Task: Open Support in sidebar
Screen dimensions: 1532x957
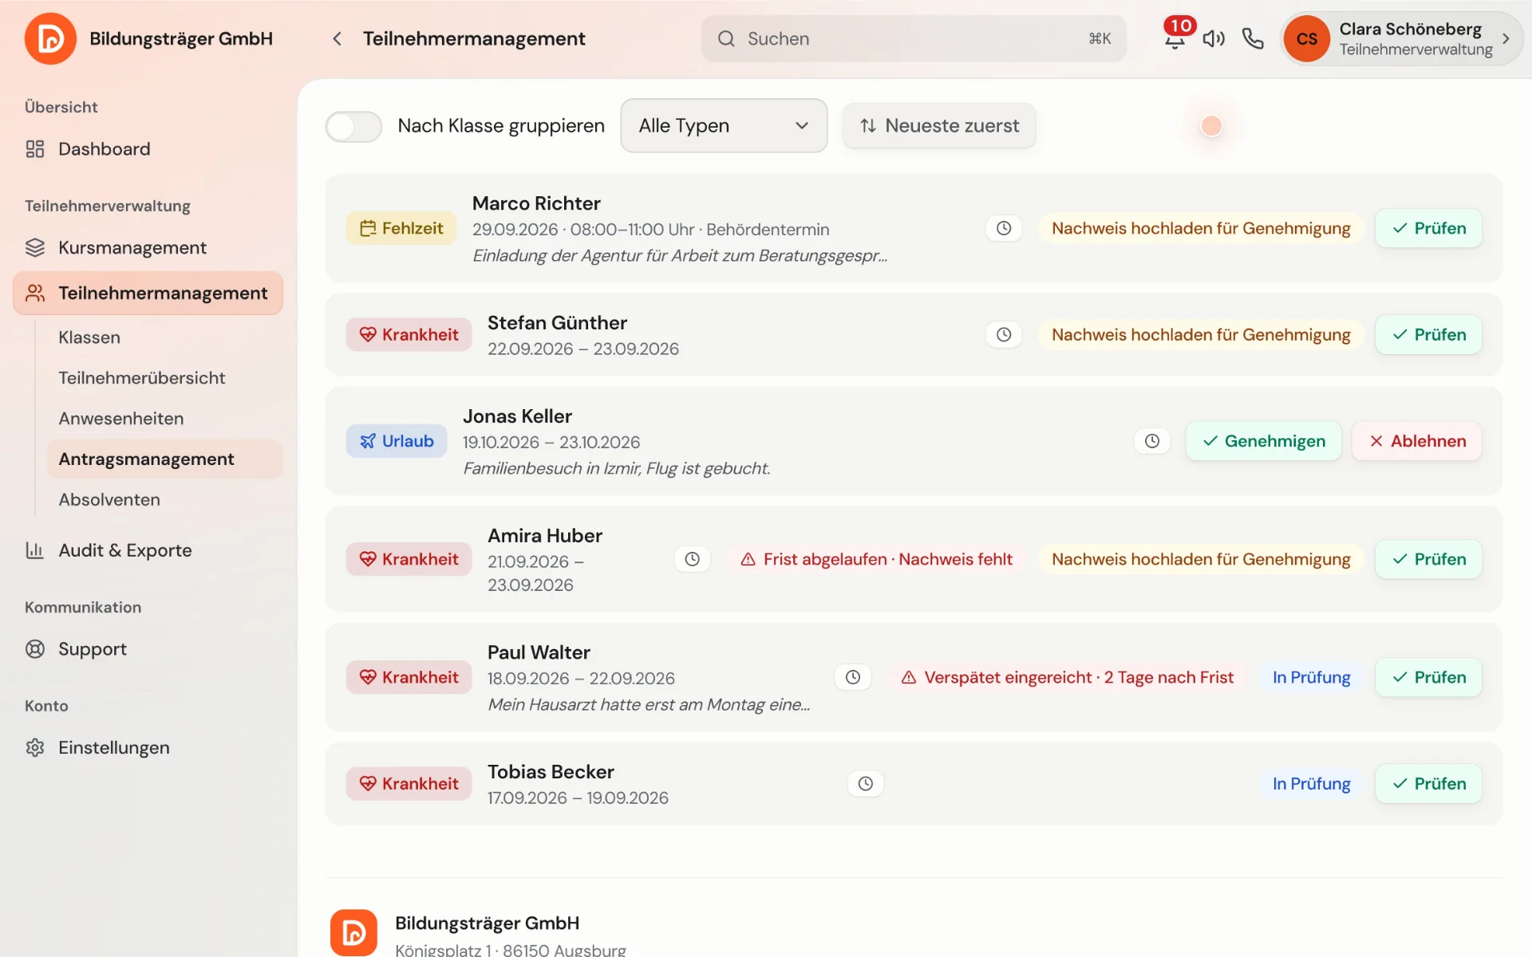Action: [x=148, y=649]
